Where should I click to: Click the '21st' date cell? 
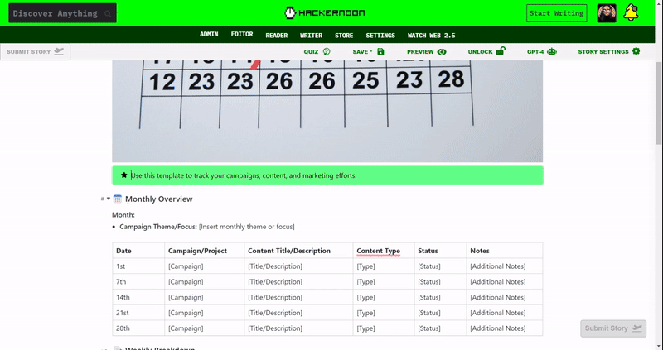(x=138, y=313)
